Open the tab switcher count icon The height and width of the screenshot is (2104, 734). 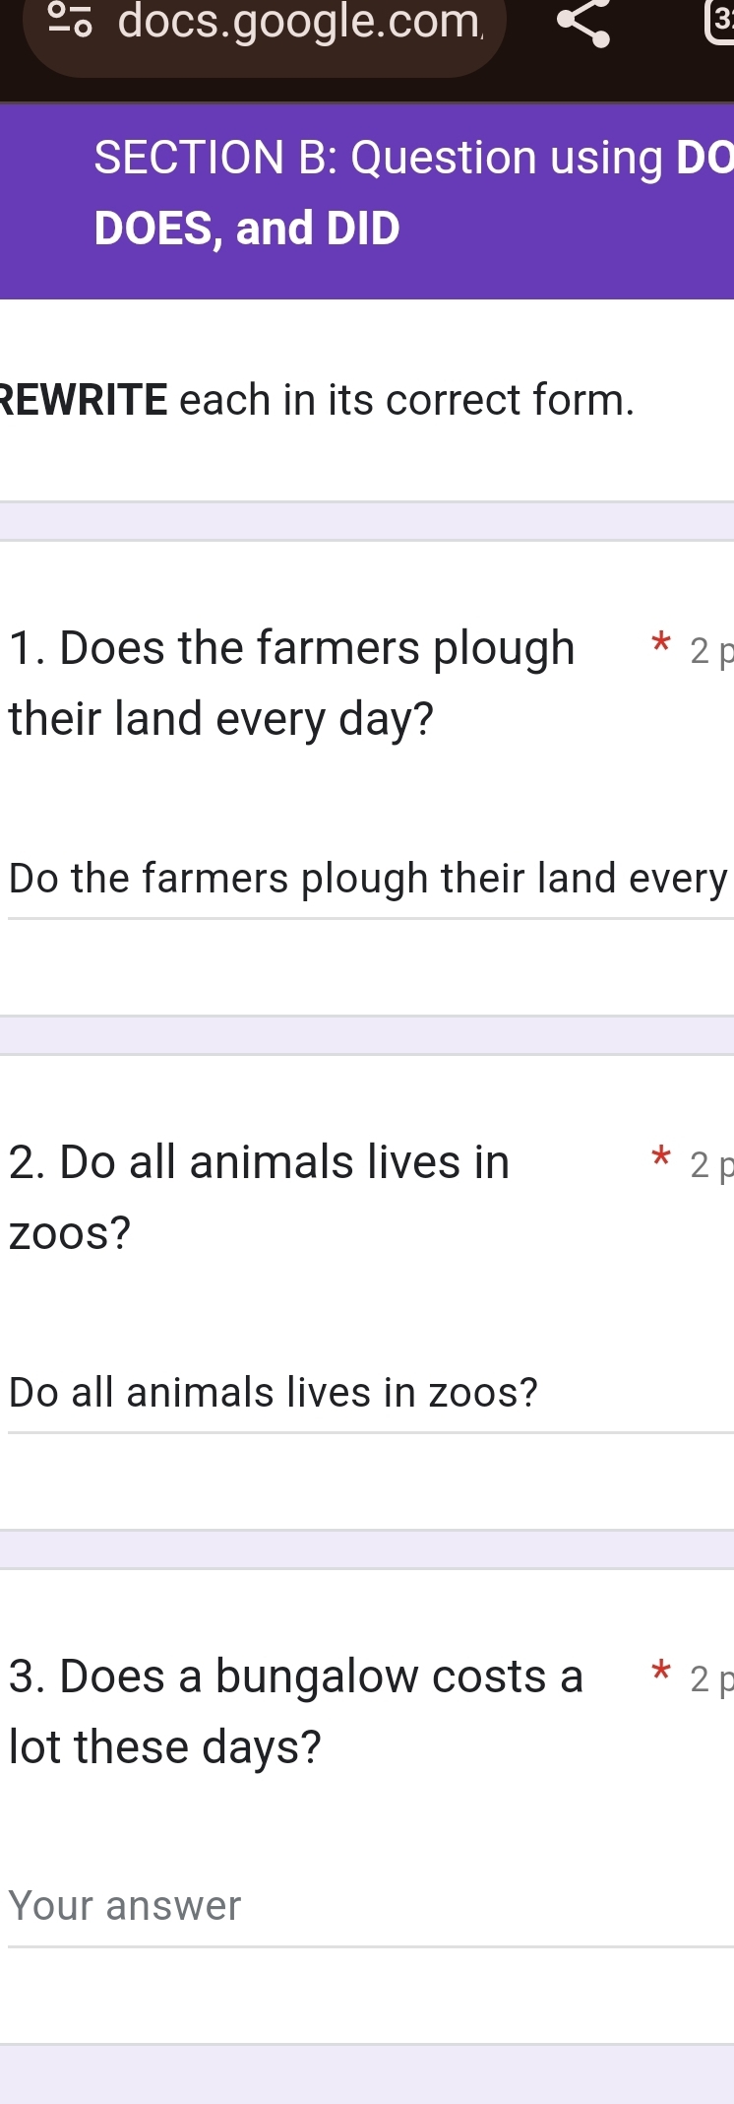click(720, 22)
